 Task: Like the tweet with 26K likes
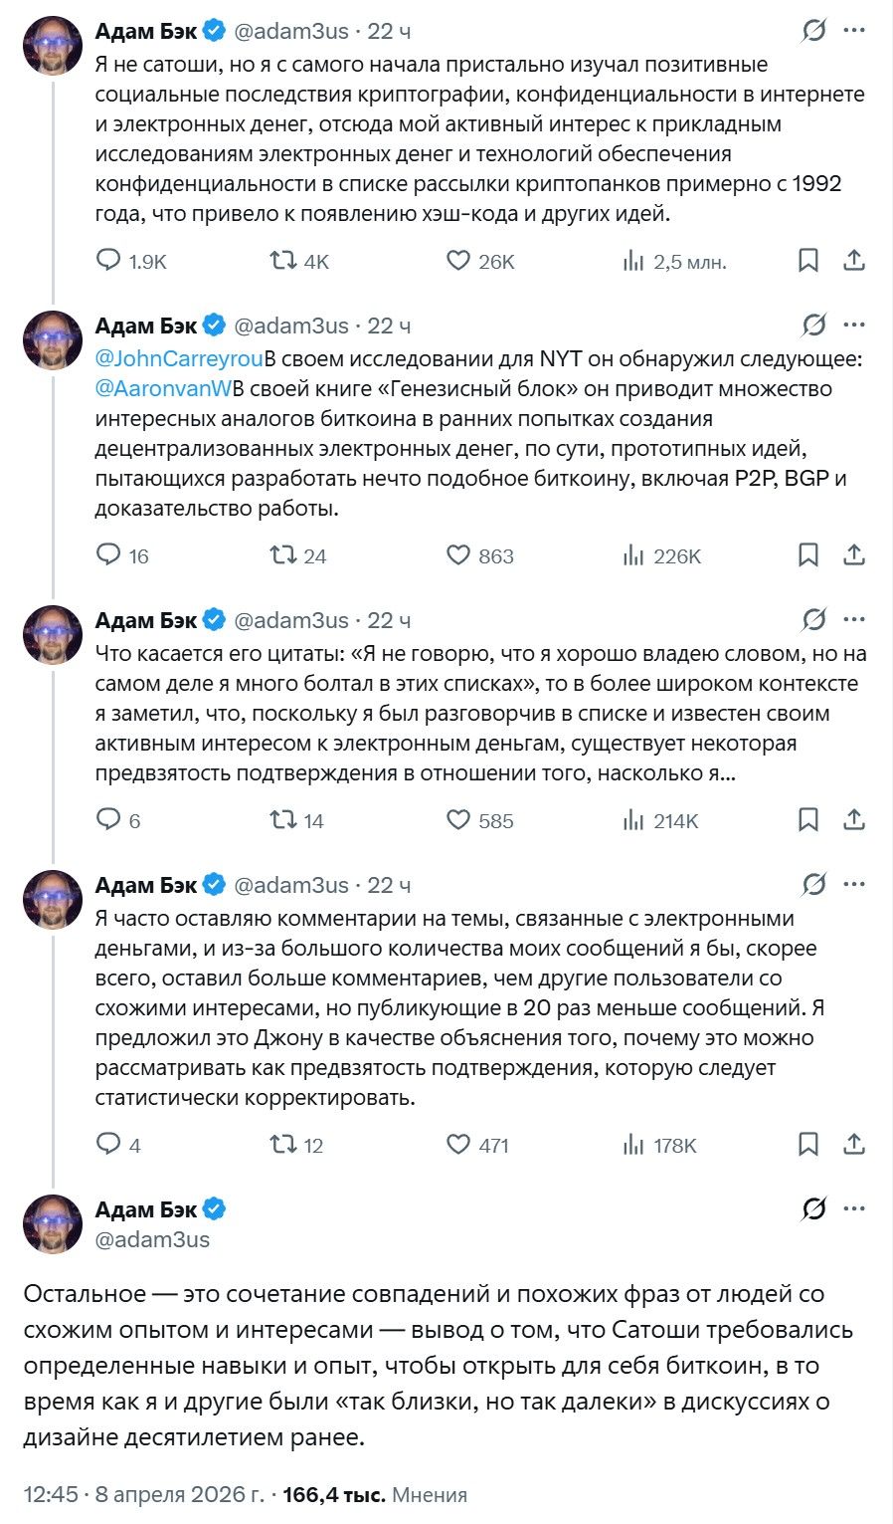(x=457, y=261)
